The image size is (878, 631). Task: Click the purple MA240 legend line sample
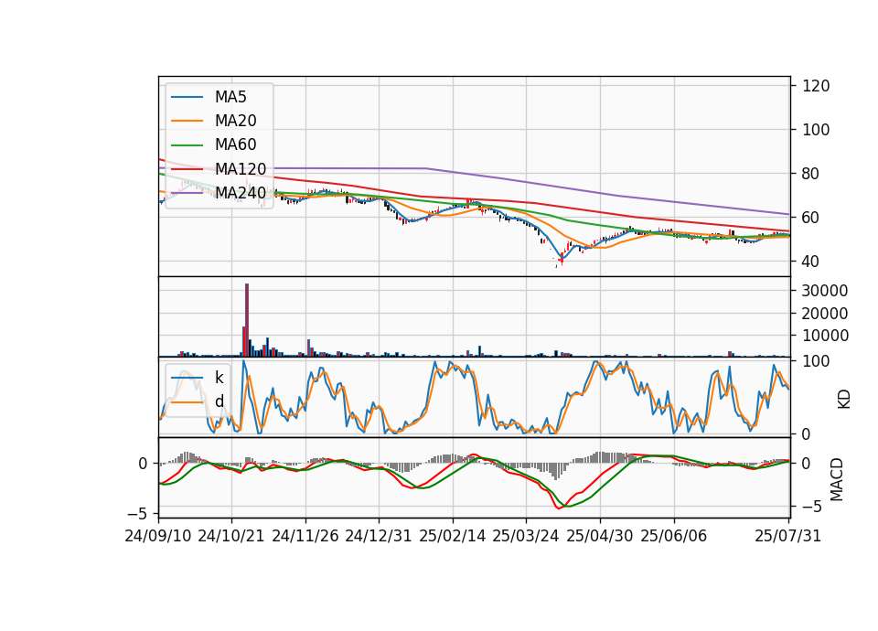coord(187,193)
